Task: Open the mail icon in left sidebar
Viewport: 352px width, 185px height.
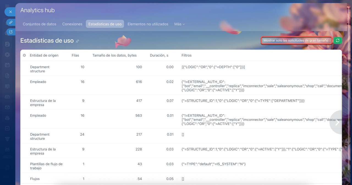Action: click(7, 107)
